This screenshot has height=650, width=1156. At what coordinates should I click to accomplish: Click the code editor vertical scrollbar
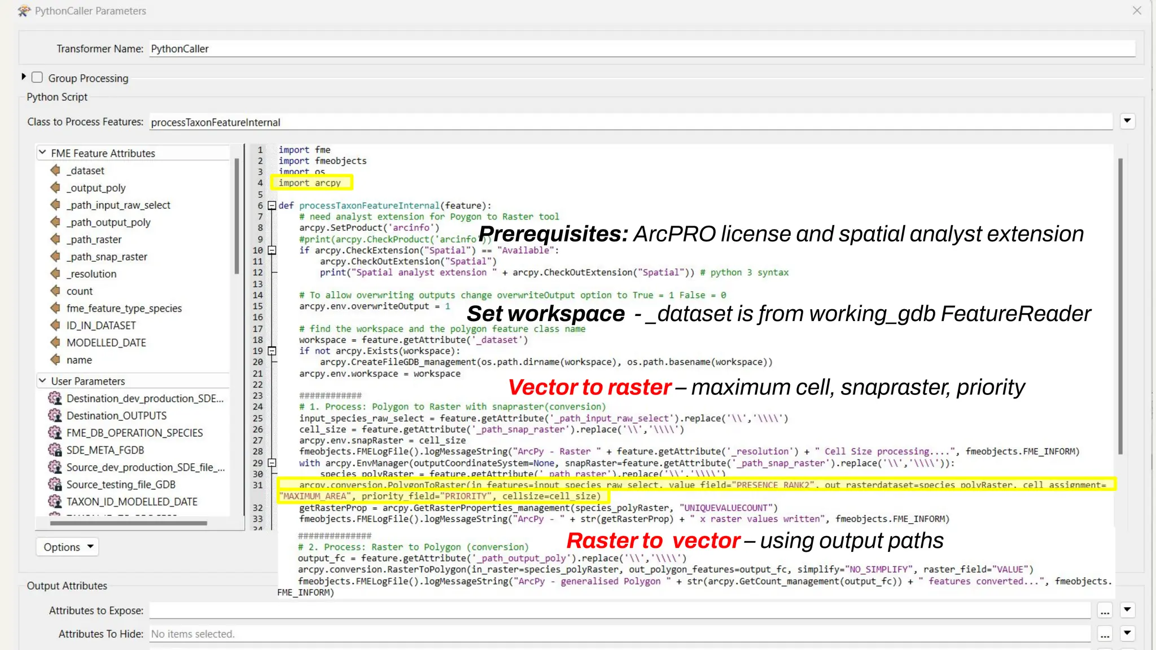1120,306
